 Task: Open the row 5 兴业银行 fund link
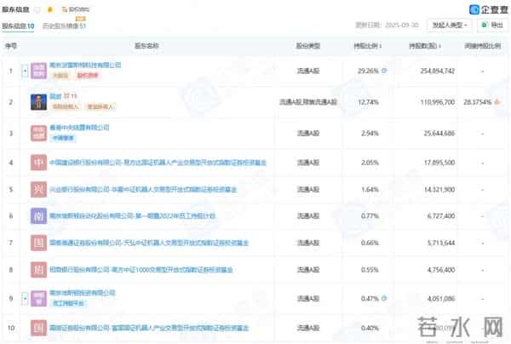[143, 189]
